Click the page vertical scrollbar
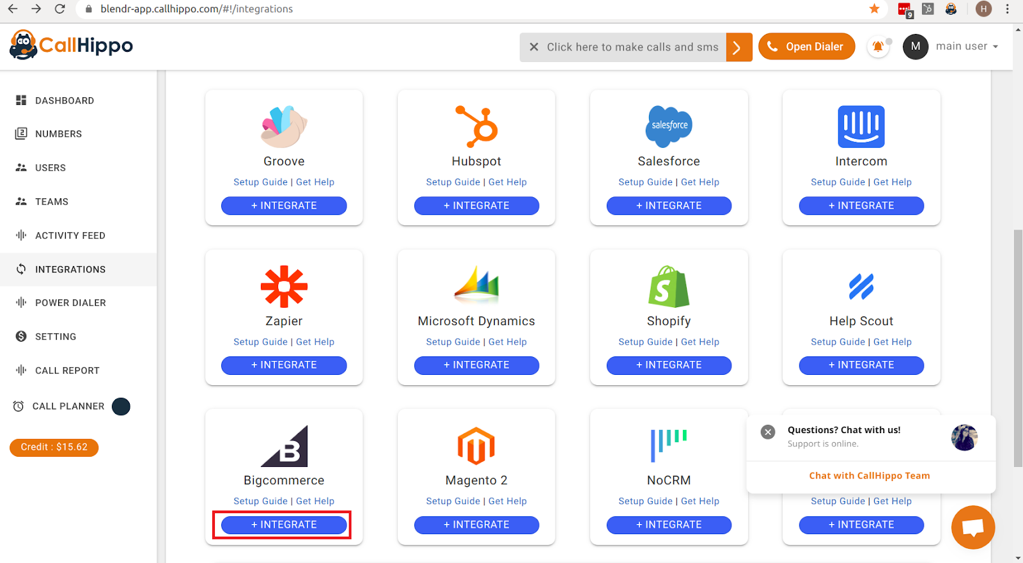Viewport: 1023px width, 563px height. 1018,349
